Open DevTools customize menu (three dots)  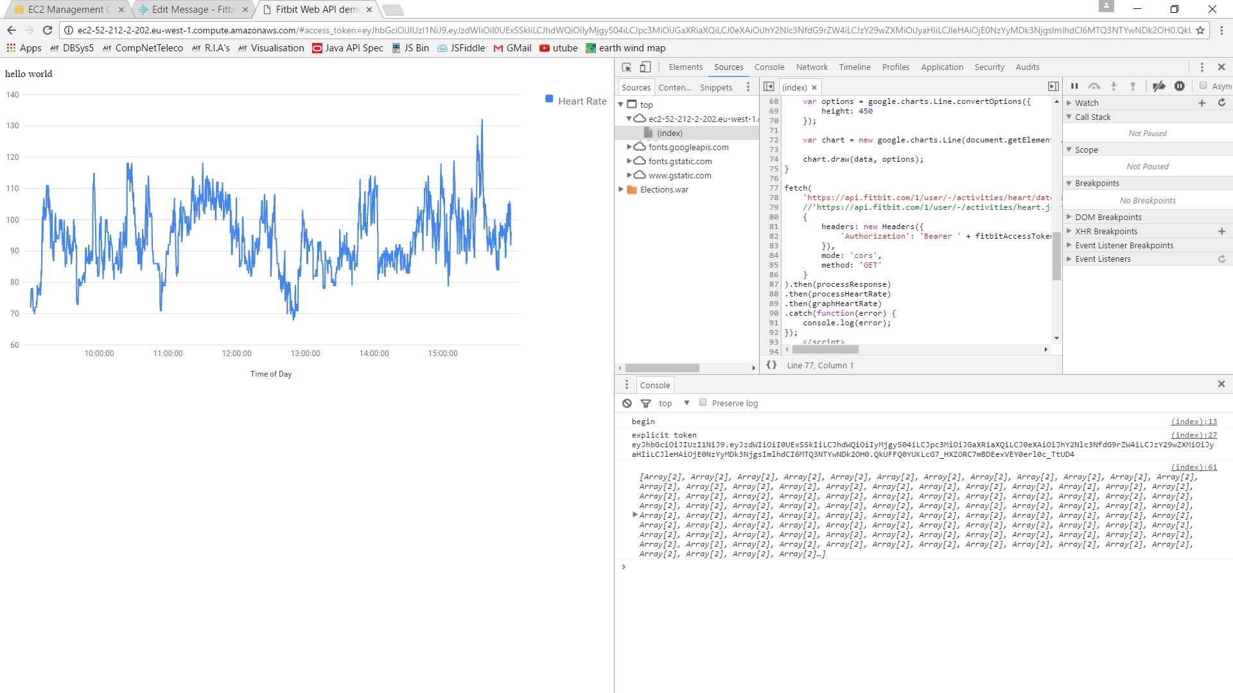coord(1202,67)
